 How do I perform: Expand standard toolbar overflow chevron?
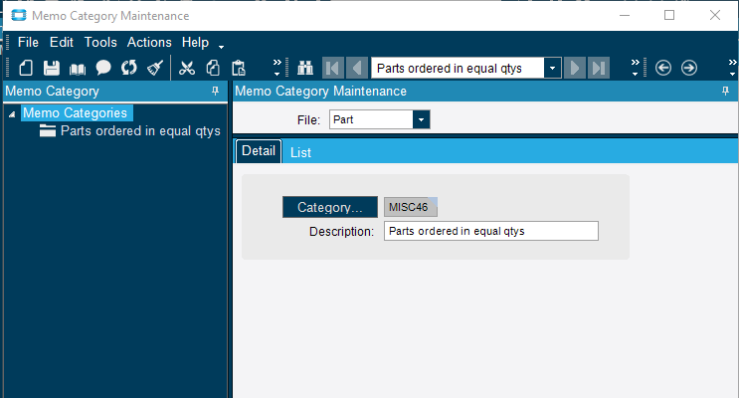[x=277, y=68]
